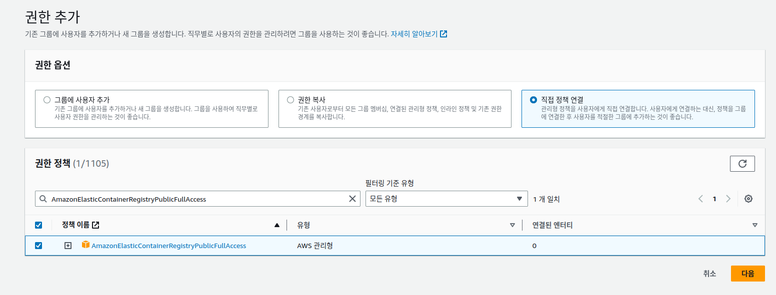Image resolution: width=776 pixels, height=295 pixels.
Task: Click the search magnifier icon
Action: tap(43, 199)
